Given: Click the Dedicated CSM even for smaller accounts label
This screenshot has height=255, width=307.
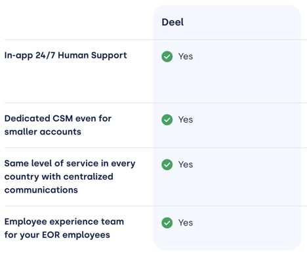Looking at the screenshot, I should [x=58, y=125].
